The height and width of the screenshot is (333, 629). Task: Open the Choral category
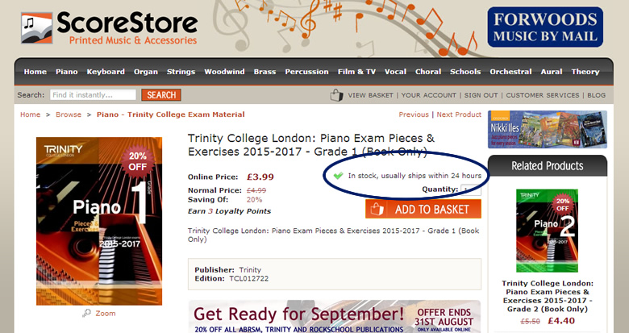coord(428,72)
